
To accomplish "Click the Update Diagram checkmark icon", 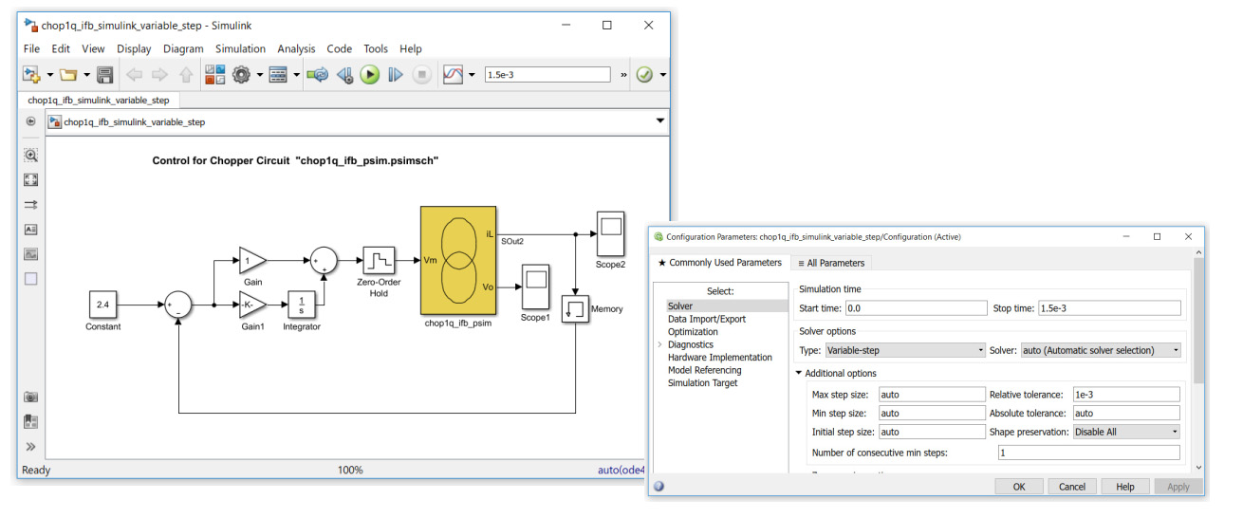I will point(644,74).
